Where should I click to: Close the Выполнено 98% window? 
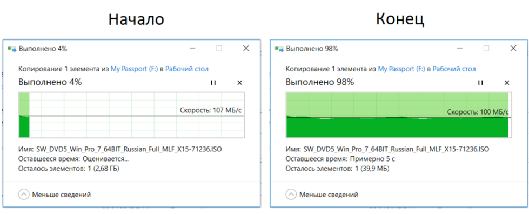tap(513, 49)
